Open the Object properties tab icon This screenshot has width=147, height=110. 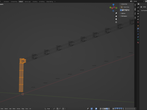click(138, 26)
